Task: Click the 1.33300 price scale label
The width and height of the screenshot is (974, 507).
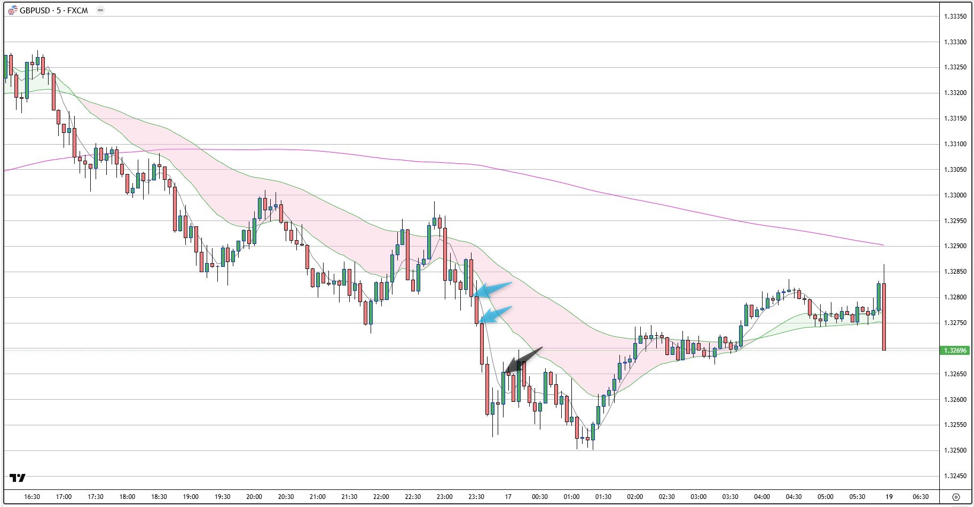Action: [955, 42]
